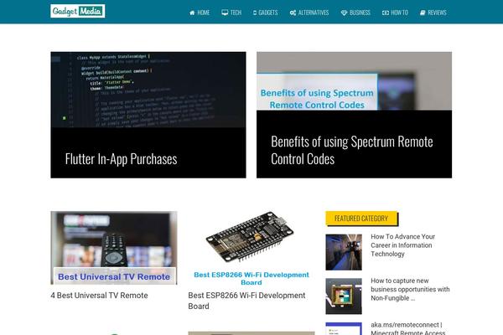Open How To Advance Your Career article link
This screenshot has width=503, height=335.
coord(403,245)
